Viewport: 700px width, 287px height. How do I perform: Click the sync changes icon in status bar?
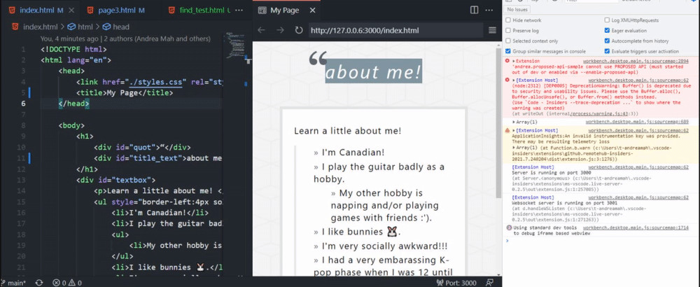39,283
